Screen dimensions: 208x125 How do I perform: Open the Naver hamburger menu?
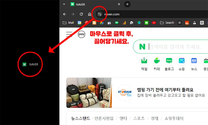69,34
